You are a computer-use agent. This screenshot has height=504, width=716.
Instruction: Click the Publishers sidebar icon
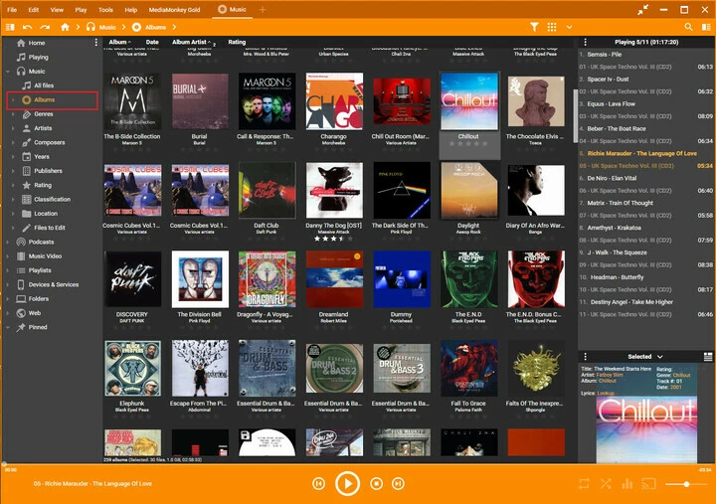point(27,171)
